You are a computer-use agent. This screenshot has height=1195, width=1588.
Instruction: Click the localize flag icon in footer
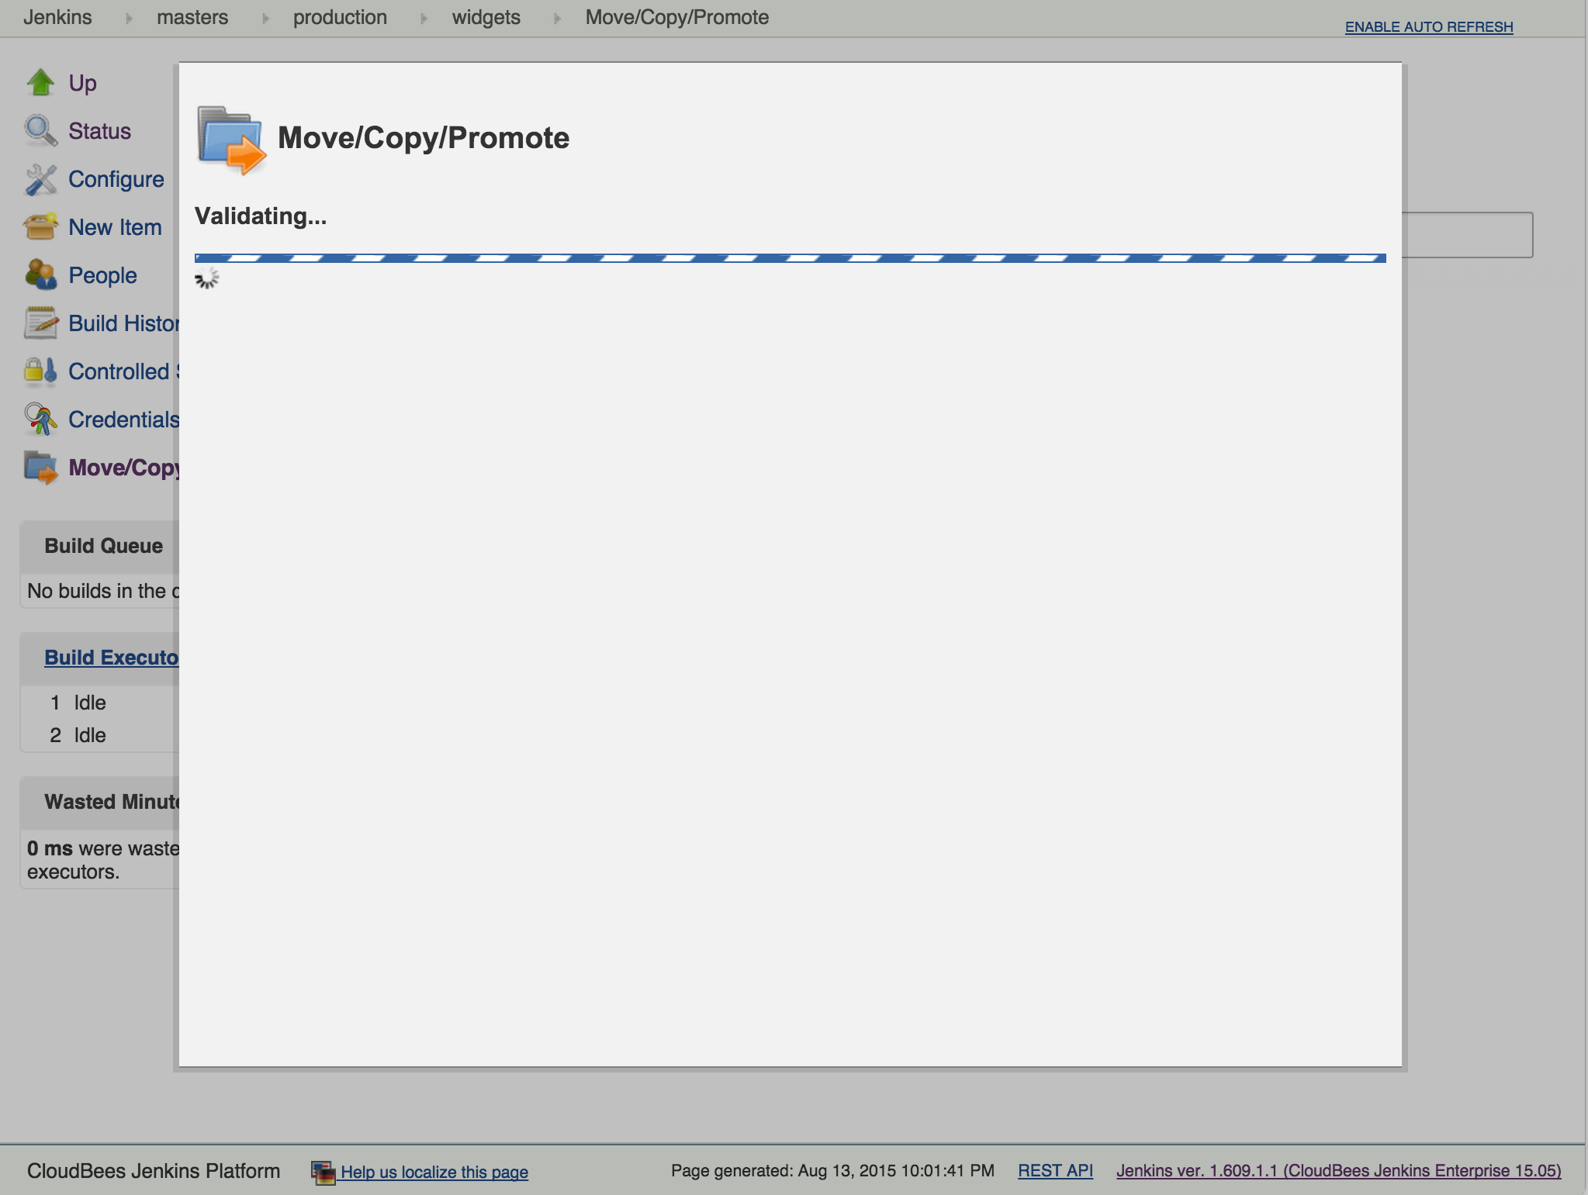pos(323,1172)
